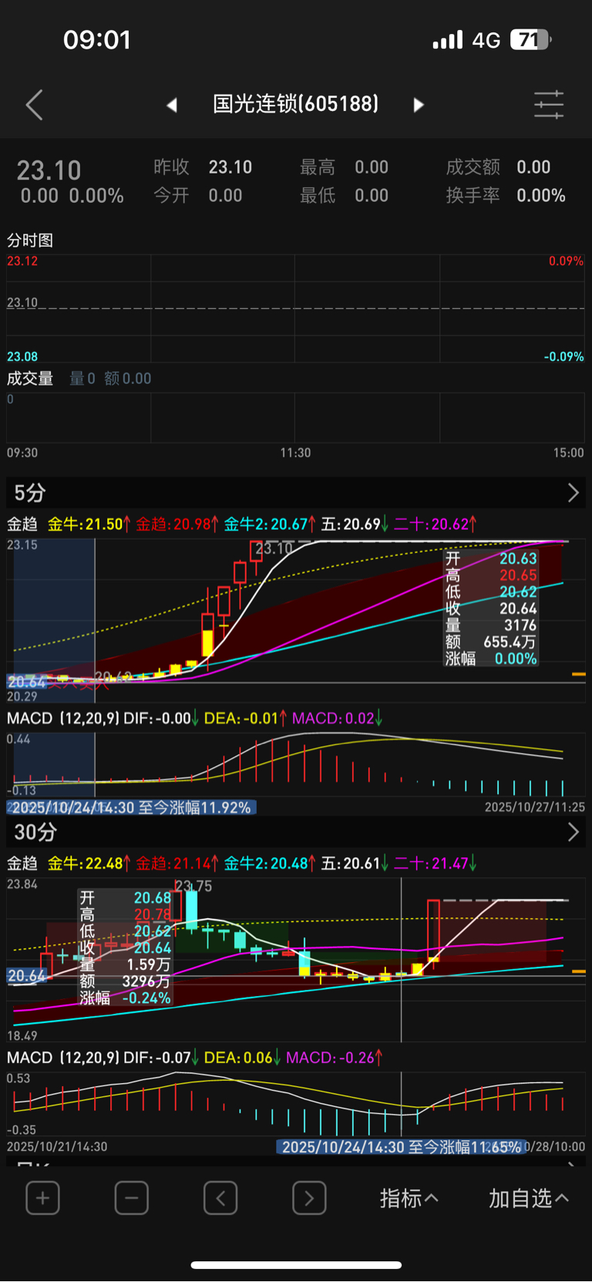Select the 分时图 label

pyautogui.click(x=30, y=241)
